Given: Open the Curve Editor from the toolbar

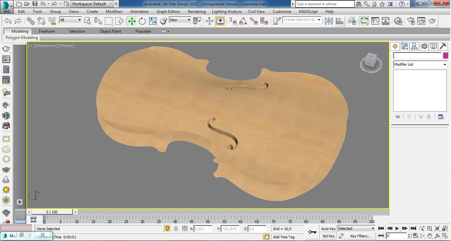Looking at the screenshot, I should 375,21.
